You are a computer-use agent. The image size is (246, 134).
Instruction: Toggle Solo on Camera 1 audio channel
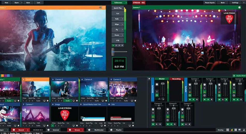tap(190, 88)
